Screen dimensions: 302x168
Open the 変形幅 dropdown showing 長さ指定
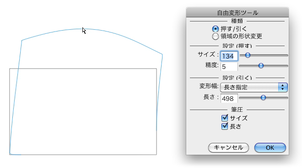[x=254, y=87]
